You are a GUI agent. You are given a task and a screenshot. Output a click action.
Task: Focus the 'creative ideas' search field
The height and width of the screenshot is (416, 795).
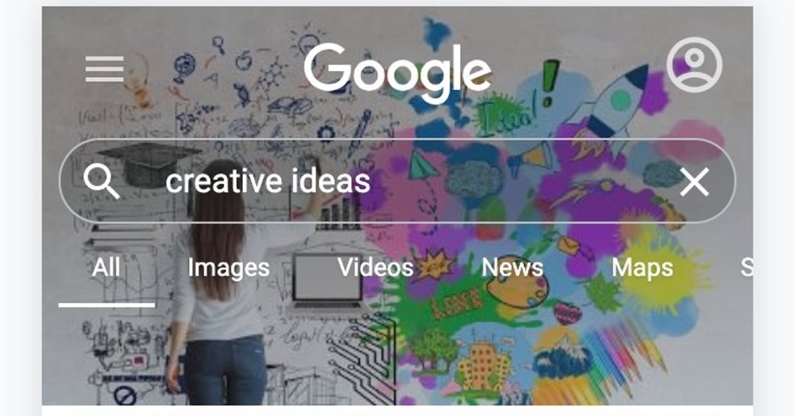397,181
